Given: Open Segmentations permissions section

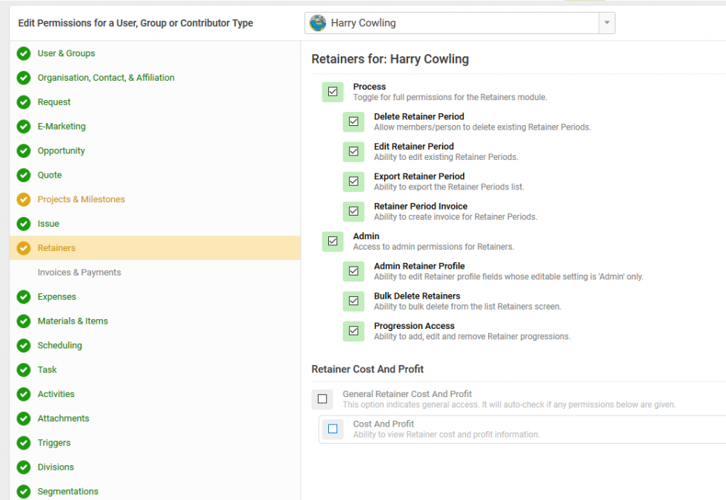Looking at the screenshot, I should click(x=68, y=492).
